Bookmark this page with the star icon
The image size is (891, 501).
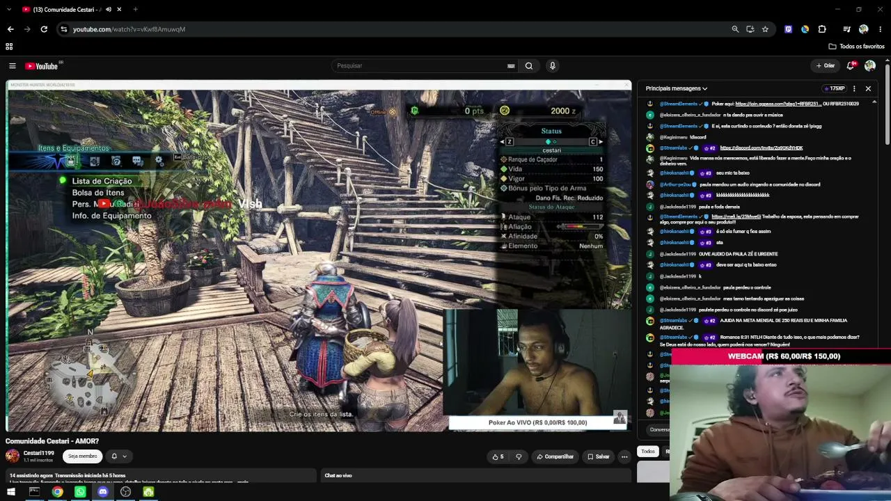point(765,29)
